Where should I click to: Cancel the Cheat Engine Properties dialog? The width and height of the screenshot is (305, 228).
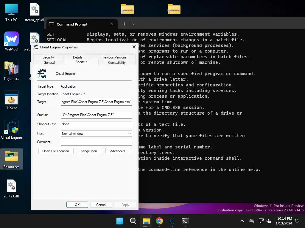click(101, 205)
